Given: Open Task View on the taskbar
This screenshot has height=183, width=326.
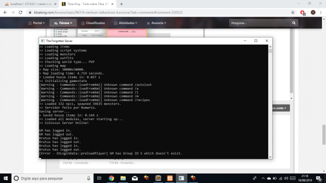Looking at the screenshot, I should click(x=99, y=178).
